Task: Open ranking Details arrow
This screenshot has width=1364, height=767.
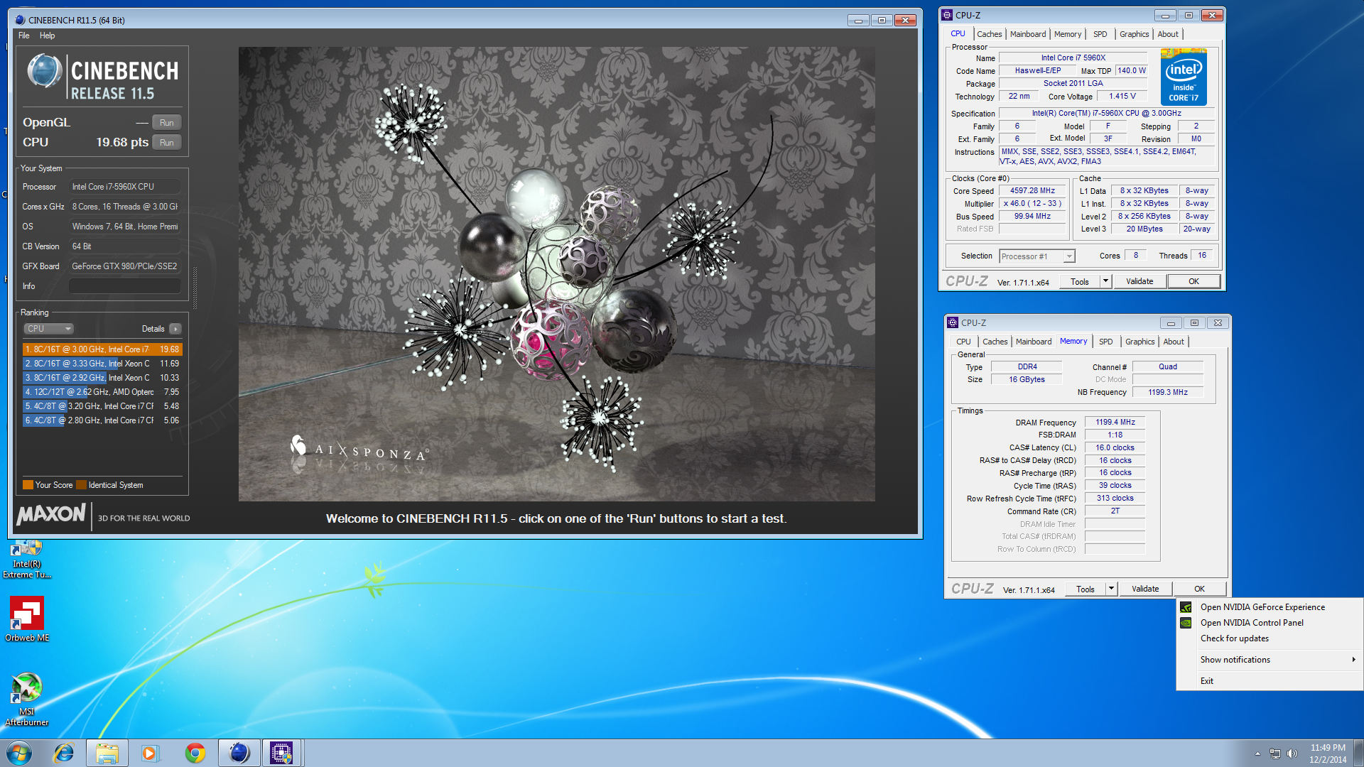Action: (175, 329)
